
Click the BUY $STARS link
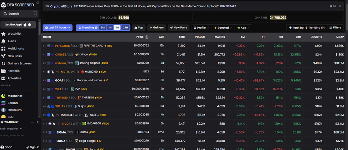pyautogui.click(x=228, y=6)
